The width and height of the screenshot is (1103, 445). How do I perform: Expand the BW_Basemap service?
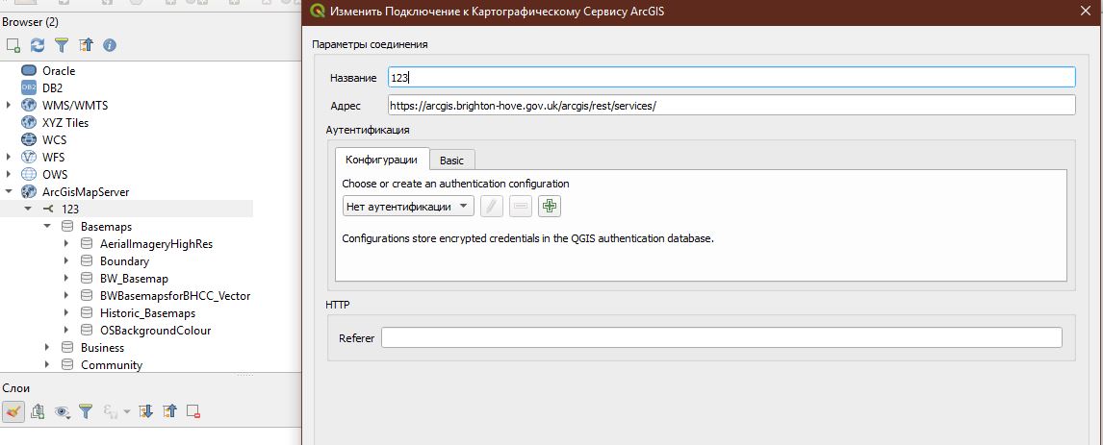click(66, 279)
